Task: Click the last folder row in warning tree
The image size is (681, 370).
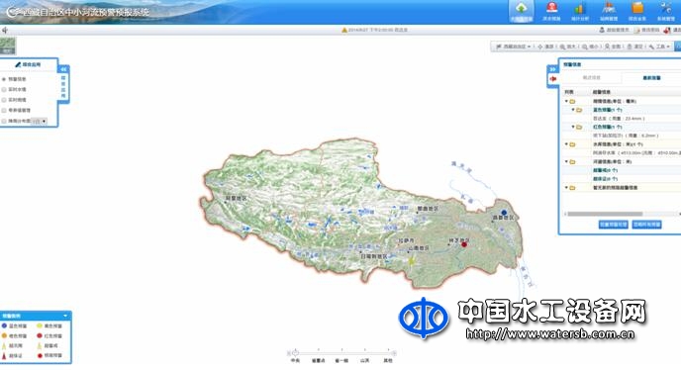Action: [622, 188]
